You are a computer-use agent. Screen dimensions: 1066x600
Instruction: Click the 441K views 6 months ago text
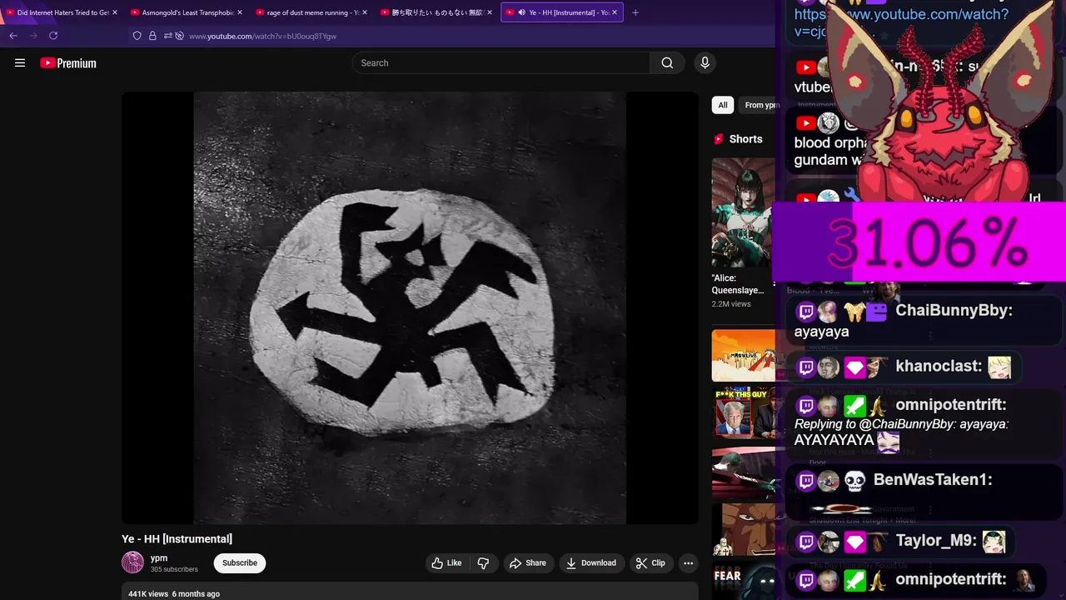coord(174,594)
